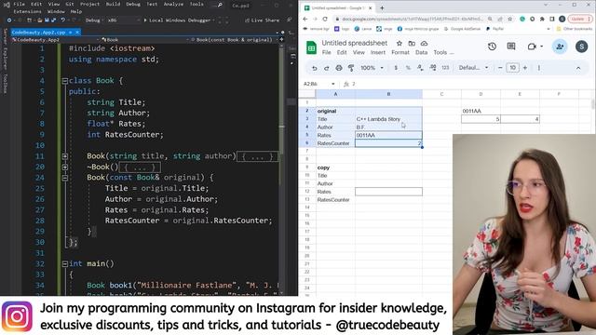This screenshot has width=596, height=335.
Task: Collapse main function at line 32
Action: click(64, 263)
